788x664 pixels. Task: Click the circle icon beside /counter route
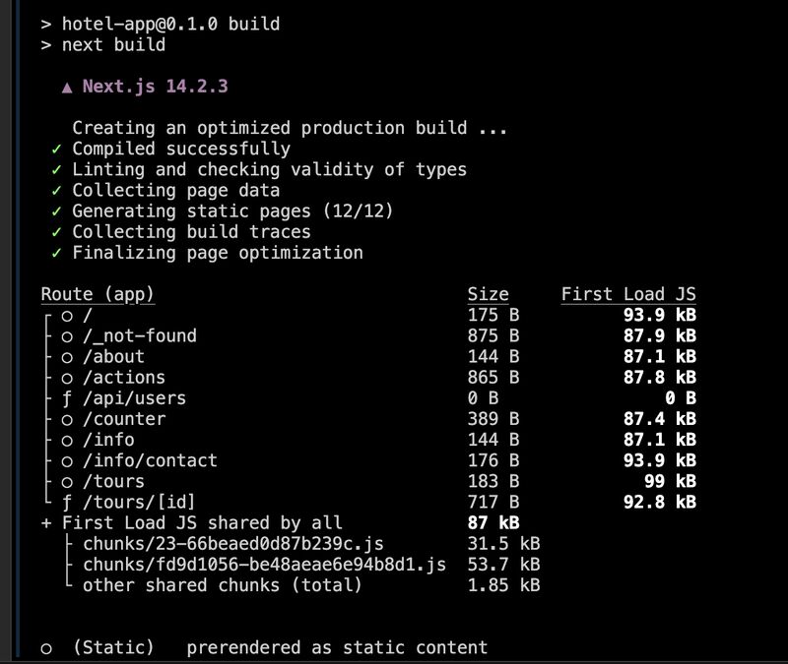(x=67, y=420)
